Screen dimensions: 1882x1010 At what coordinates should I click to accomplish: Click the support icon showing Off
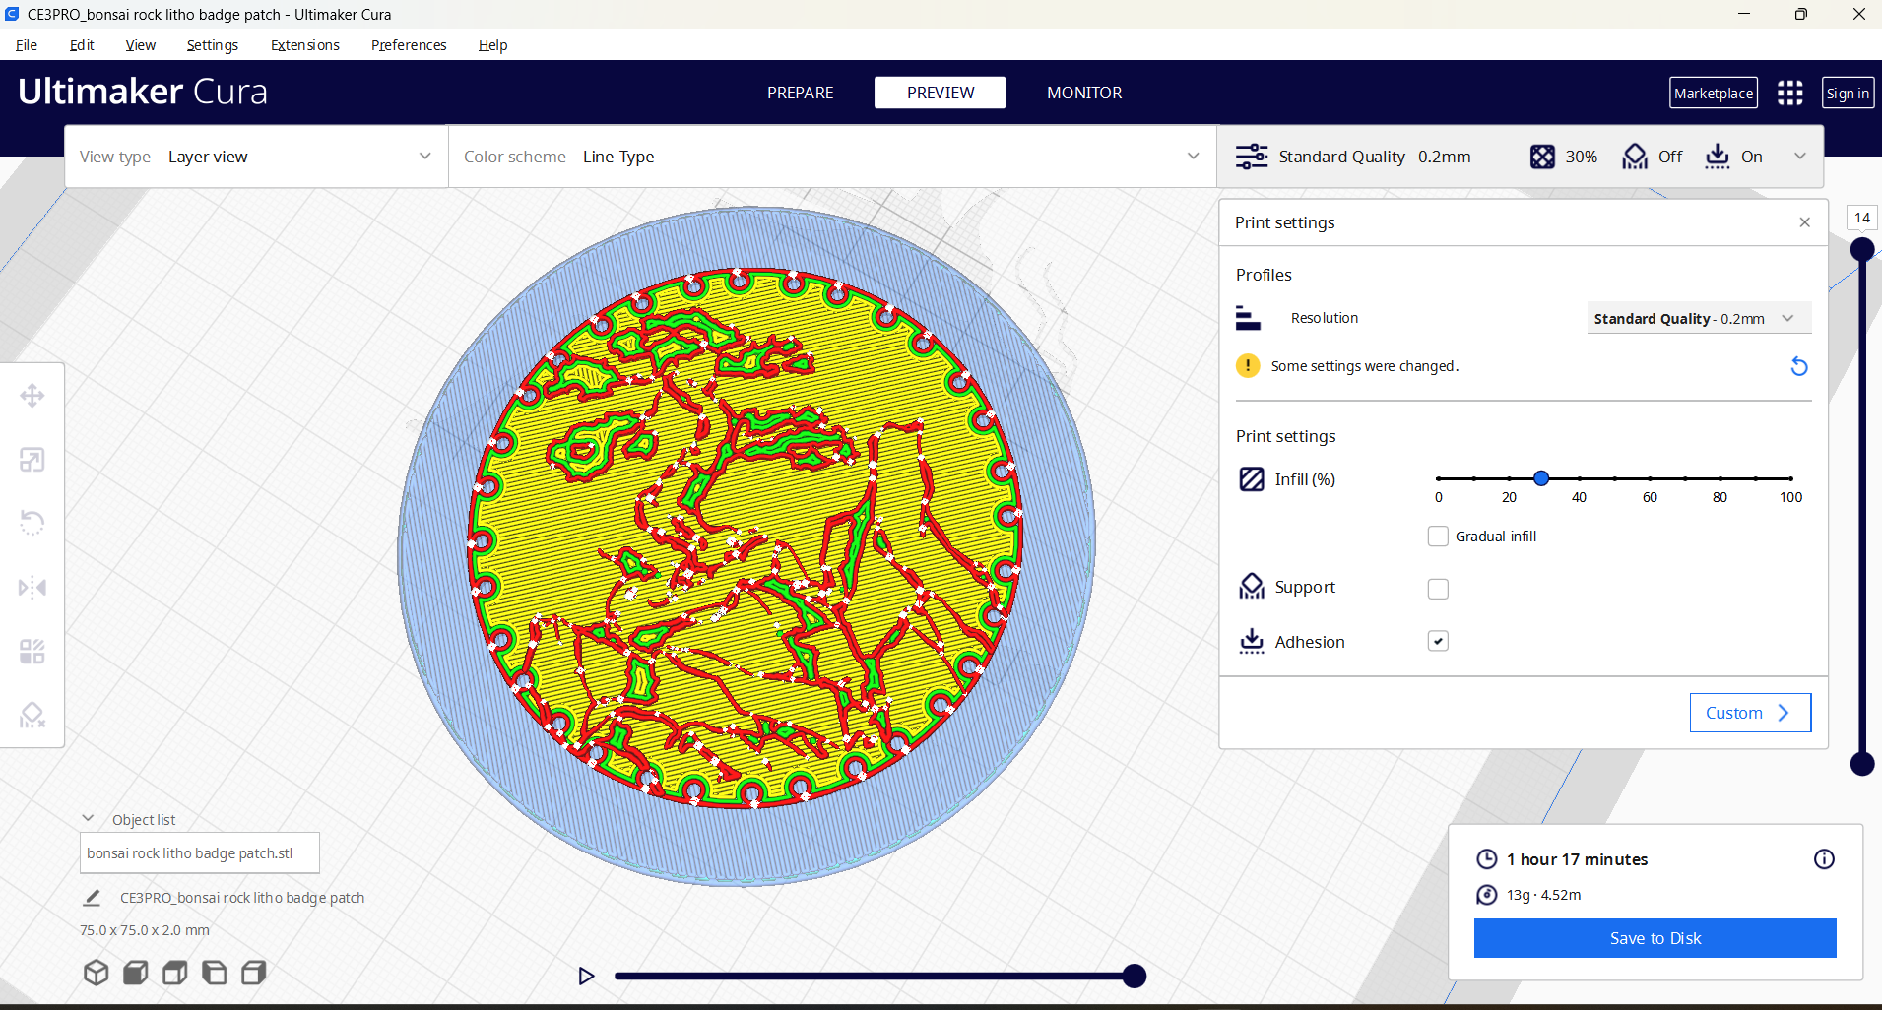(x=1635, y=157)
